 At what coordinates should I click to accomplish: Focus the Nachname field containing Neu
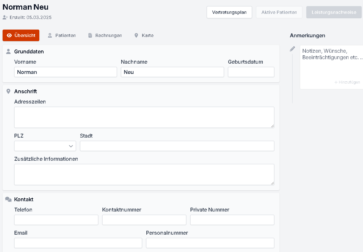coord(172,72)
